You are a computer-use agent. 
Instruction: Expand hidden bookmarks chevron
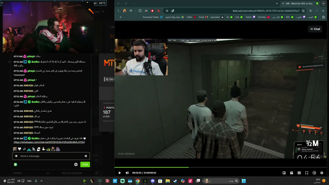(x=121, y=17)
